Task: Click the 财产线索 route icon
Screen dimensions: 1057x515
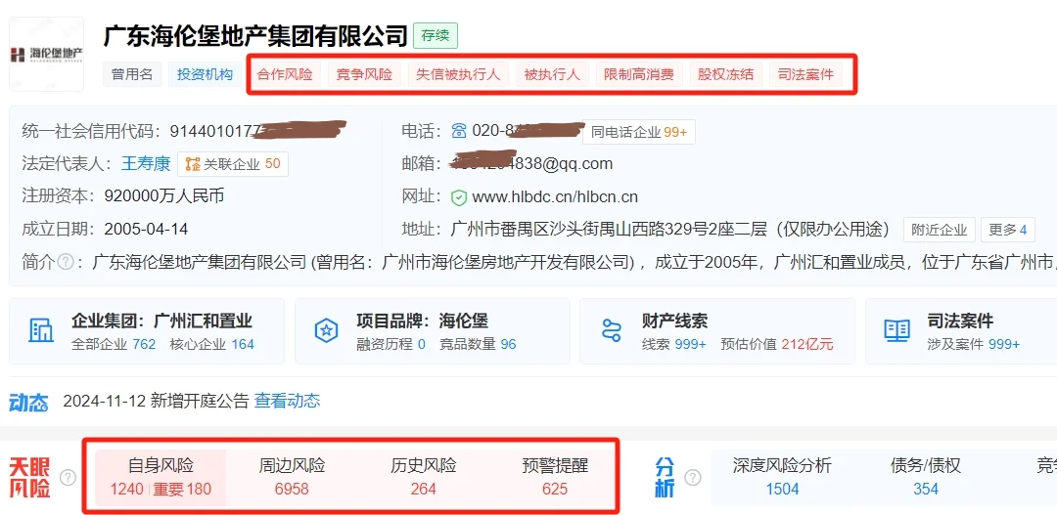Action: [x=612, y=330]
